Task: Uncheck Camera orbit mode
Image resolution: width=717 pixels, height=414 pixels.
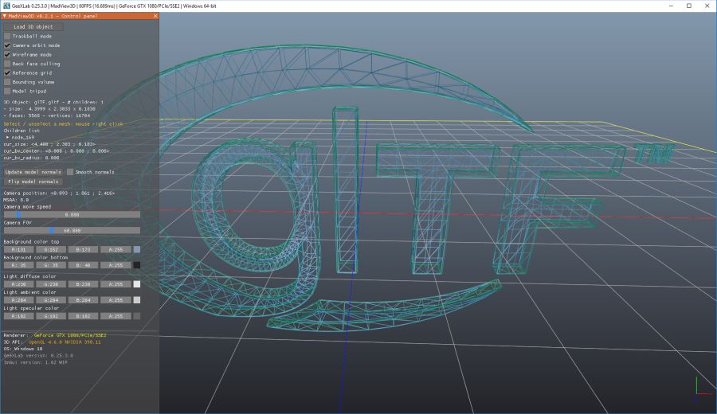Action: (7, 45)
